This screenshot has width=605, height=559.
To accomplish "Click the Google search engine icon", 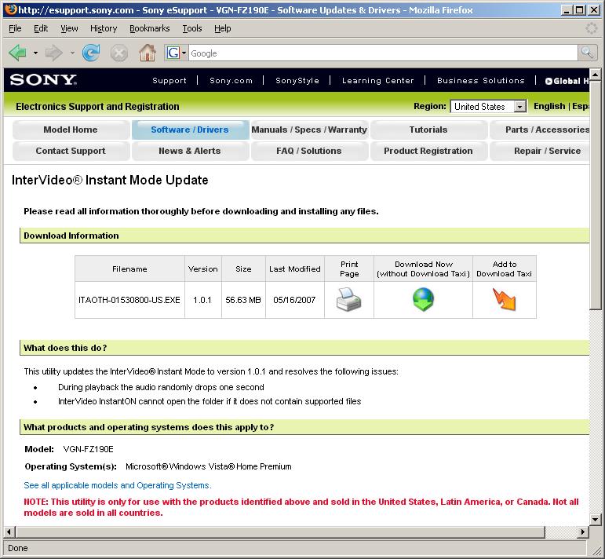I will (173, 53).
